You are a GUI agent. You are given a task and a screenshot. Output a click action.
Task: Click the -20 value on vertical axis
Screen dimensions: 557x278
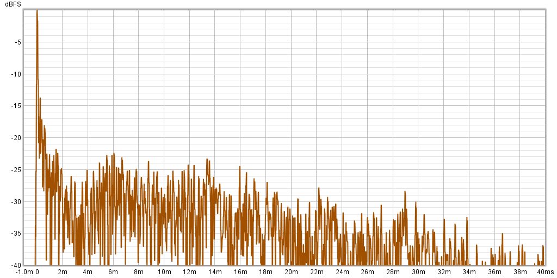[16, 137]
